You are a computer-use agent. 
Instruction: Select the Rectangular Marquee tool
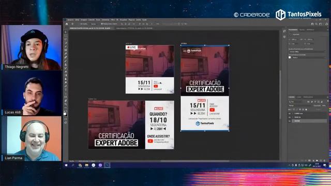pos(66,36)
